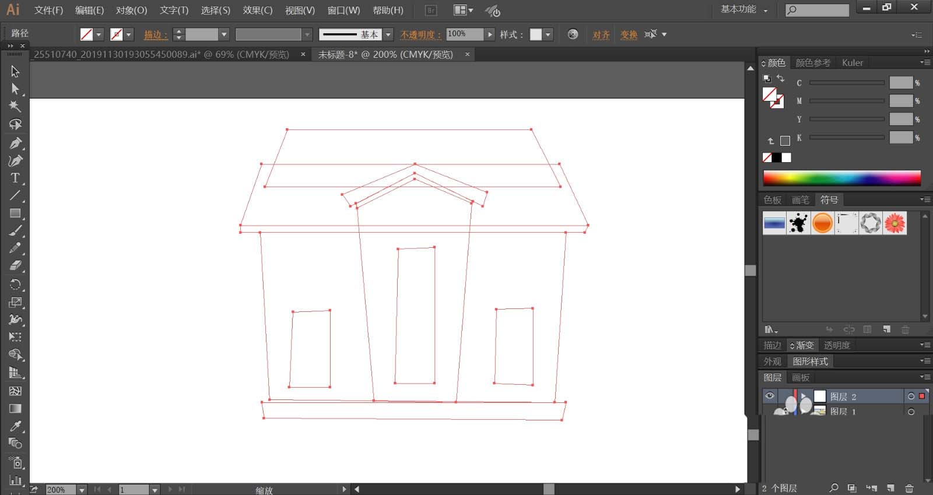
Task: Click the 对齐 align link
Action: pos(601,34)
